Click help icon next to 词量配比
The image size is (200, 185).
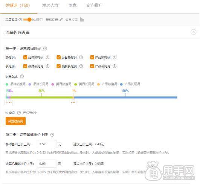click(x=22, y=76)
